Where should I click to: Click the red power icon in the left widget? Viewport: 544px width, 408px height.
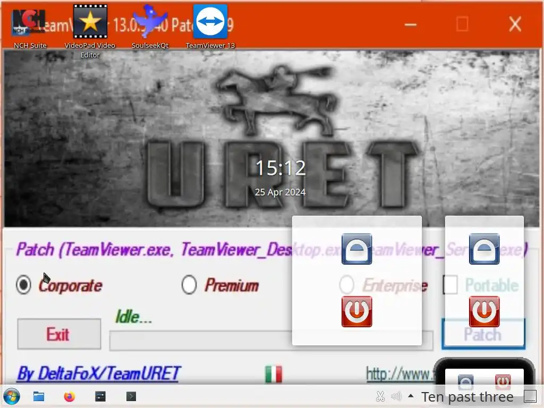click(356, 311)
